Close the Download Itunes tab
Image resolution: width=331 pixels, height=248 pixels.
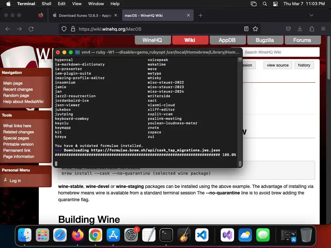coord(116,15)
